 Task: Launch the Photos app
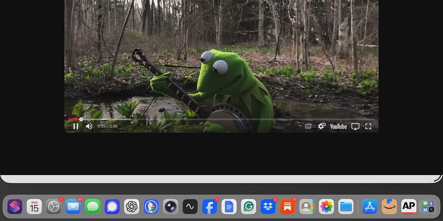coord(326,206)
